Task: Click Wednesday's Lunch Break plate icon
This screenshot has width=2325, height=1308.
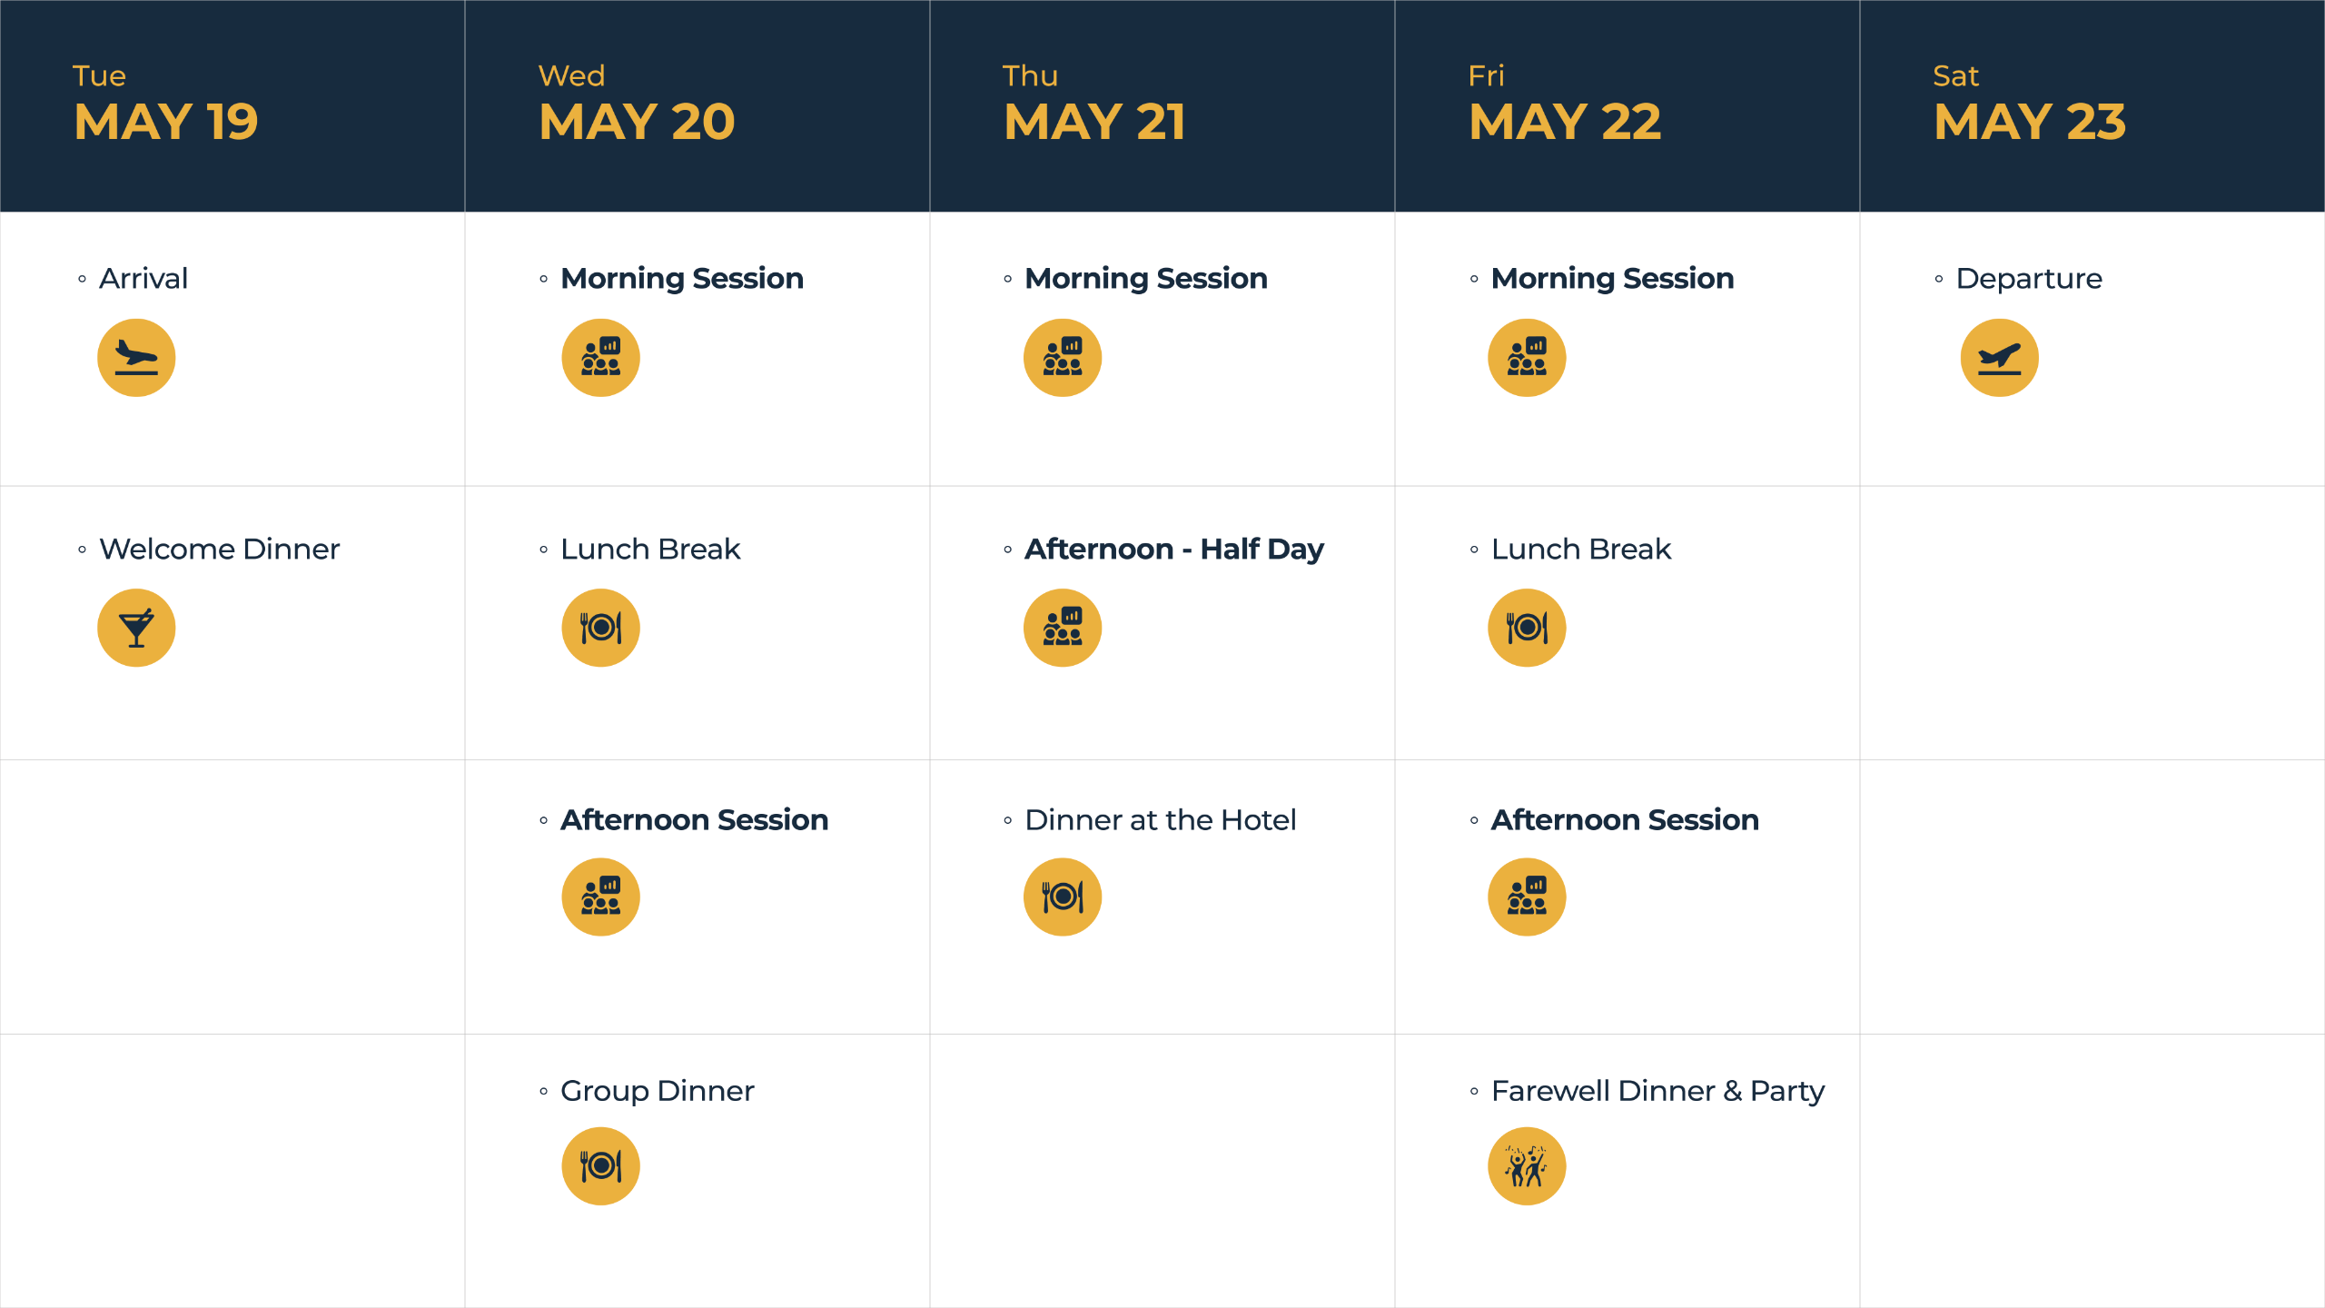Action: [600, 628]
